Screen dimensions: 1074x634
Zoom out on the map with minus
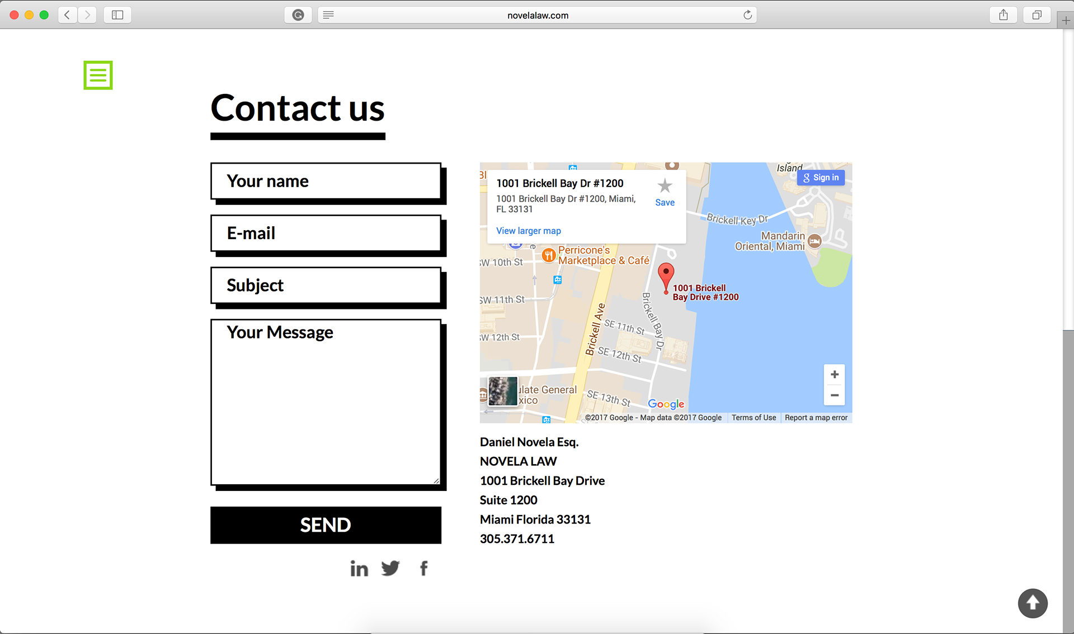point(834,395)
